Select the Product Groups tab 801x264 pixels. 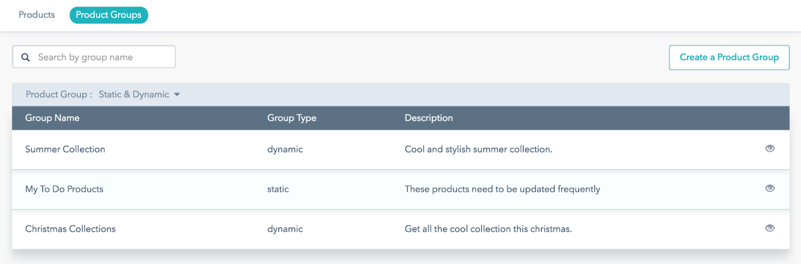pos(109,15)
